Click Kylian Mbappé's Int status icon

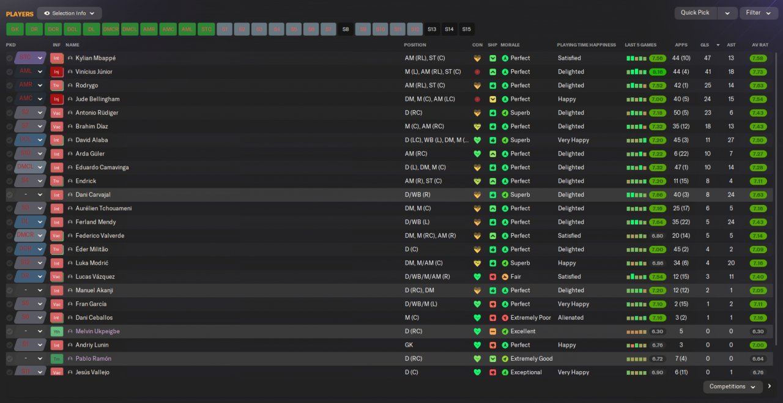57,58
